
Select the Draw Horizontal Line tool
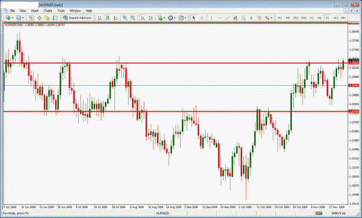pyautogui.click(x=220, y=18)
